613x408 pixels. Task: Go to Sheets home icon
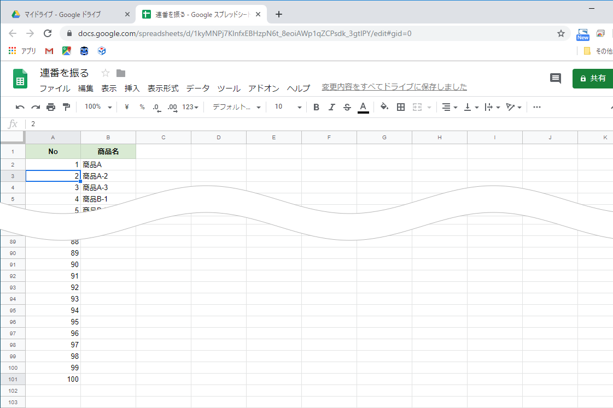pos(20,79)
